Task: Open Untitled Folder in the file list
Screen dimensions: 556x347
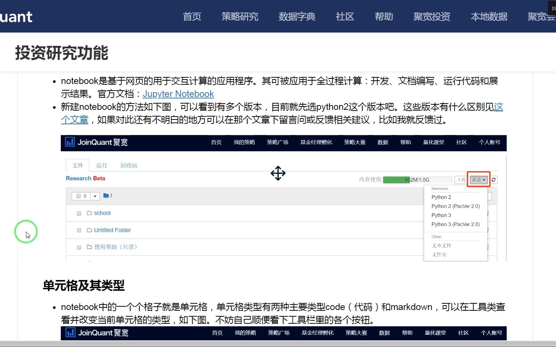Action: [112, 230]
